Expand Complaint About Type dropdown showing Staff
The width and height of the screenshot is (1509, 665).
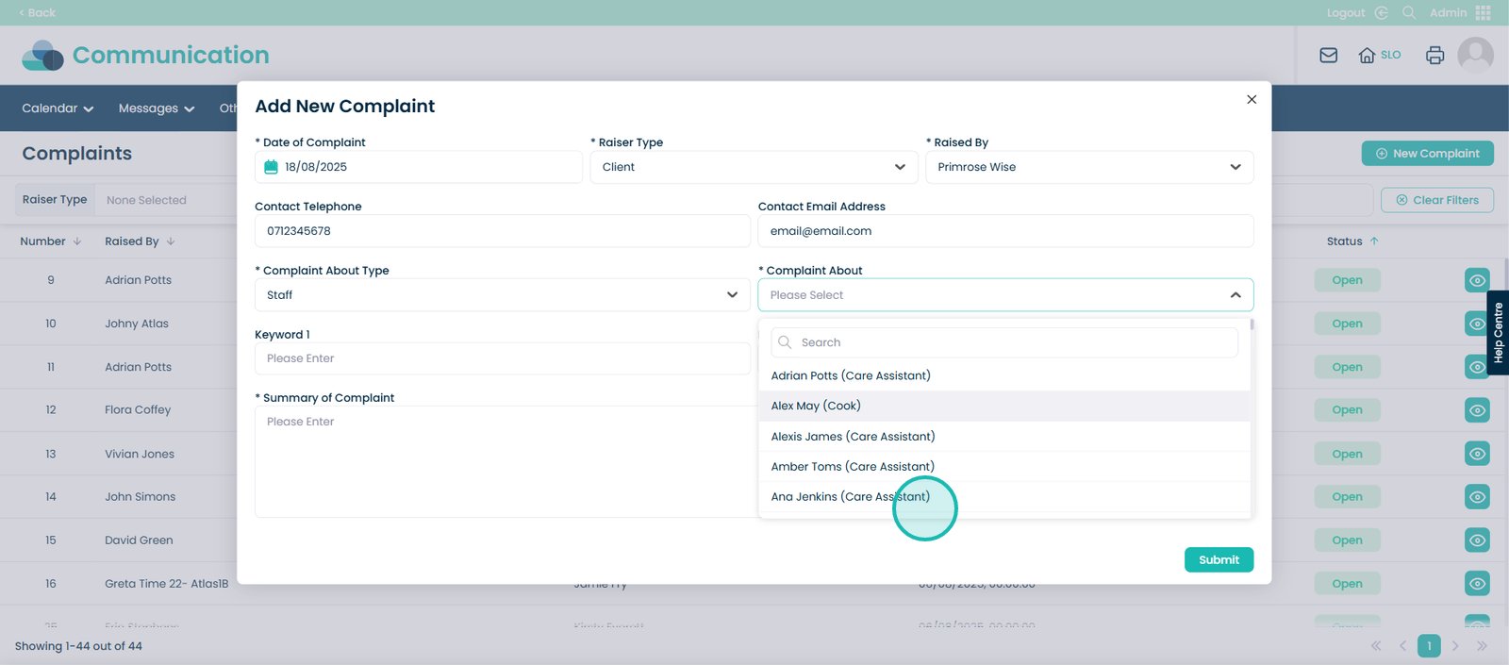pos(502,295)
